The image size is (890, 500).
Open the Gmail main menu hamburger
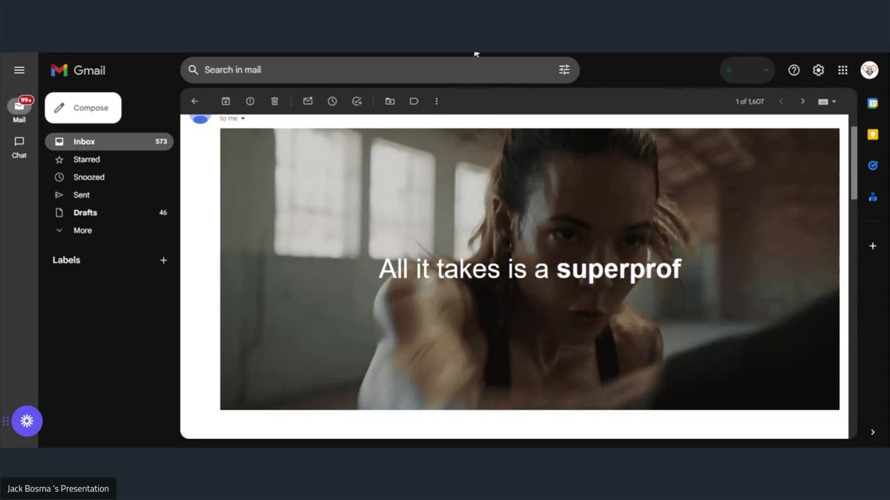pyautogui.click(x=19, y=70)
